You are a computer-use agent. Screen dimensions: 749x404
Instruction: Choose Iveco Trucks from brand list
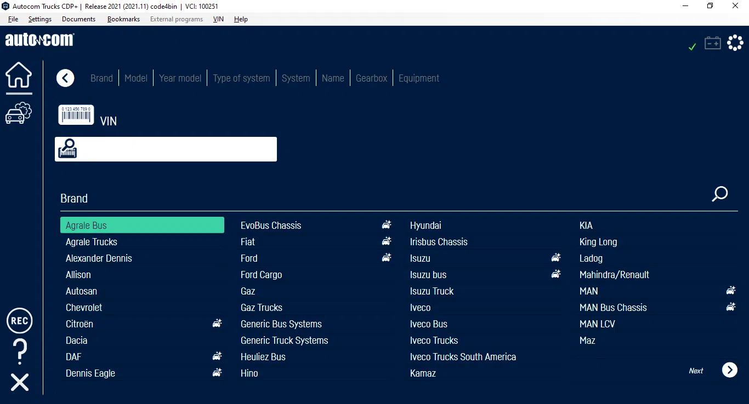[434, 340]
